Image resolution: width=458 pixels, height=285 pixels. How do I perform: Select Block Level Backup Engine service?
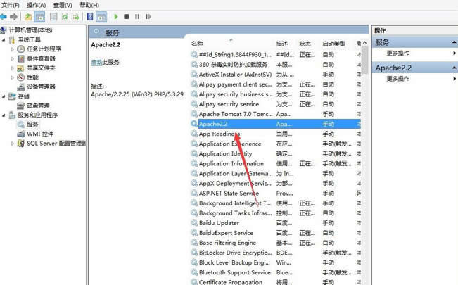276,262
